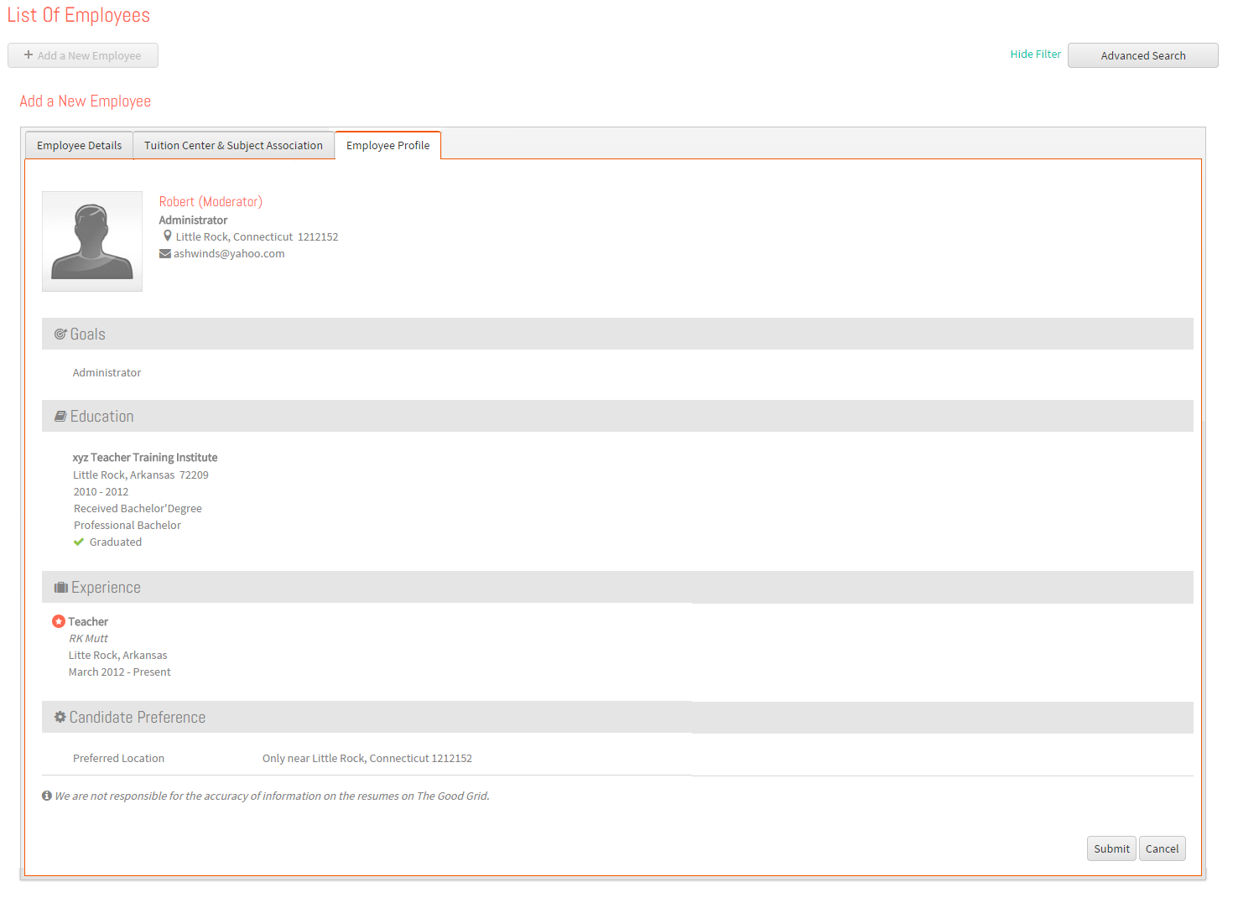This screenshot has width=1238, height=913.
Task: Click the Add a New Employee section heading
Action: [x=86, y=101]
